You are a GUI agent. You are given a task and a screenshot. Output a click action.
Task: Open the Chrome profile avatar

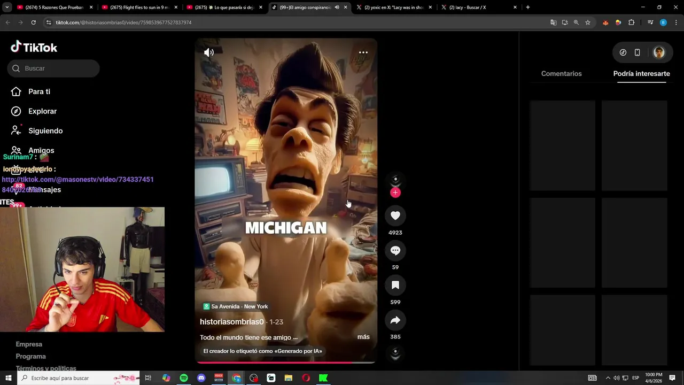663,22
